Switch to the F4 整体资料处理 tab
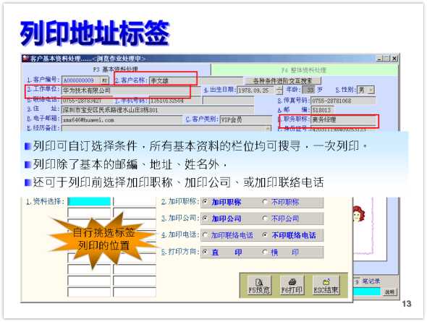Image resolution: width=427 pixels, height=322 pixels. pyautogui.click(x=304, y=70)
